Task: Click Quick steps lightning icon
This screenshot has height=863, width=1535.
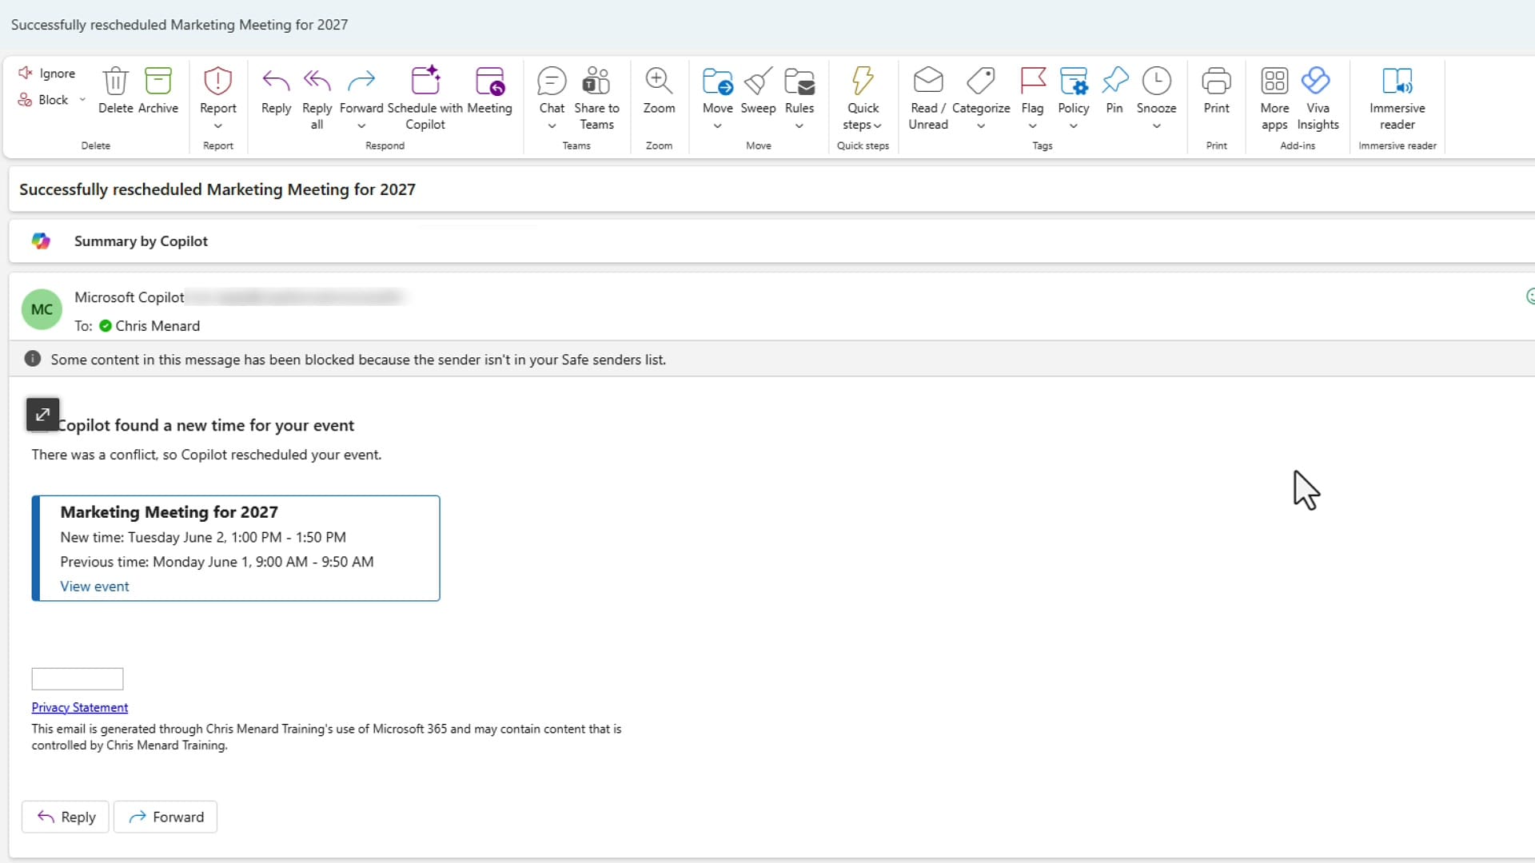Action: (x=863, y=81)
